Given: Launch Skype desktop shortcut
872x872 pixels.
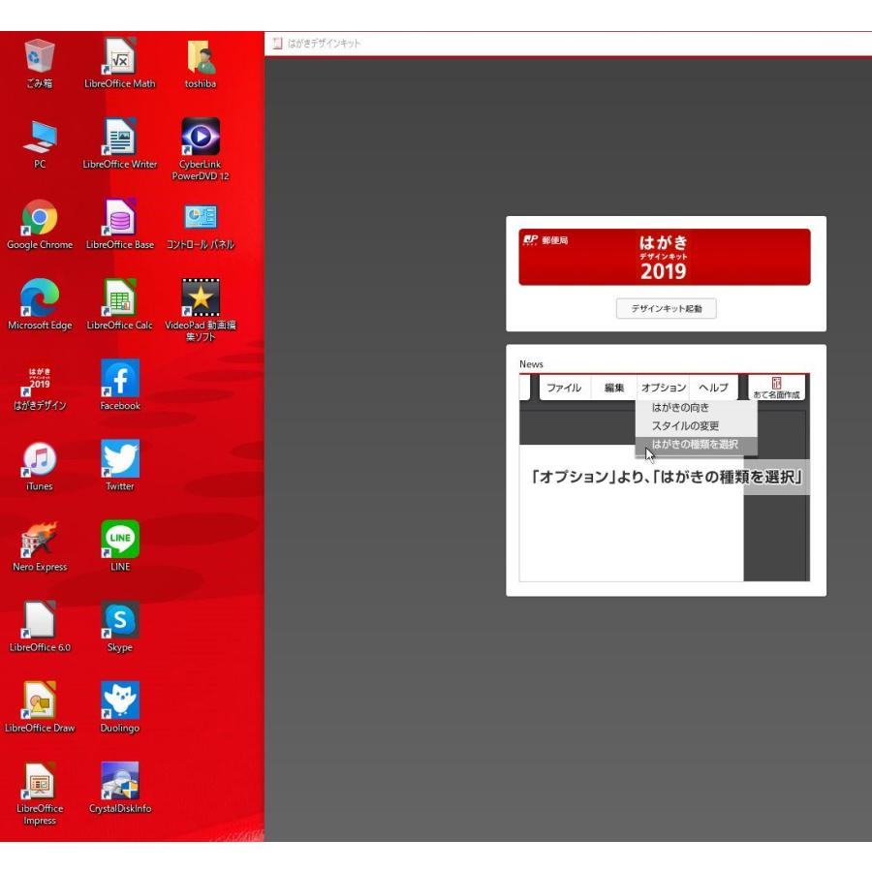Looking at the screenshot, I should click(x=120, y=621).
